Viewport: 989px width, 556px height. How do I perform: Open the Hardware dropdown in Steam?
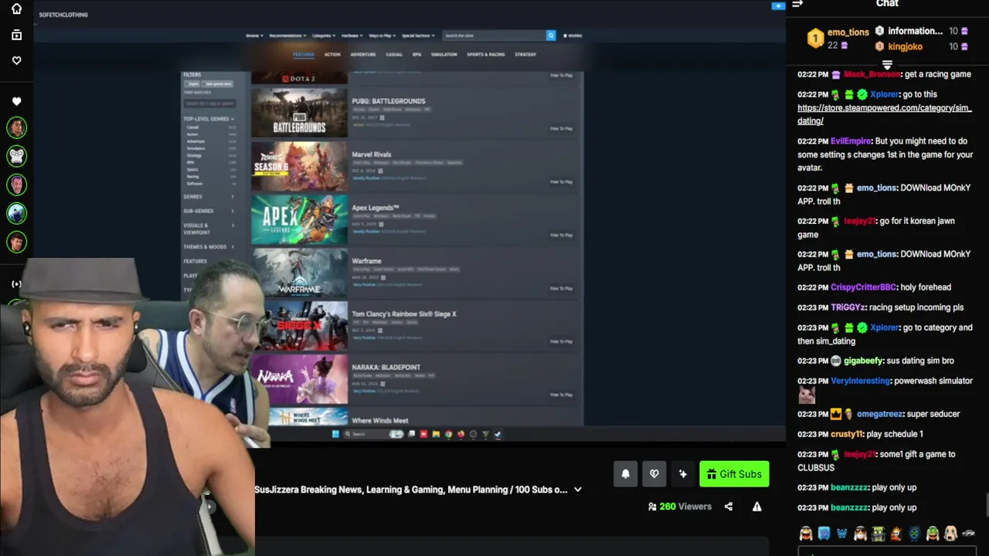(x=352, y=36)
